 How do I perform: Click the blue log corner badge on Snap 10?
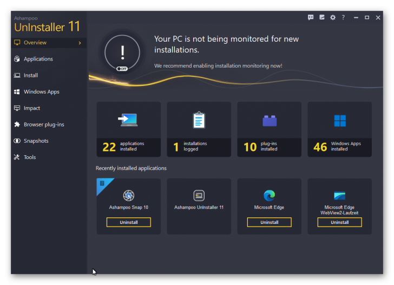[x=102, y=183]
